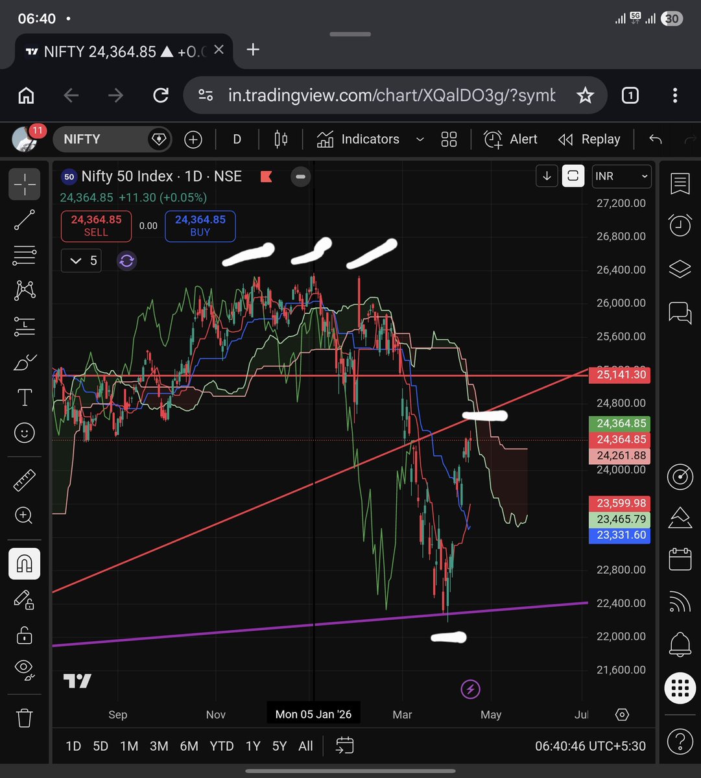Select the Brush drawing tool
This screenshot has width=701, height=778.
point(24,362)
